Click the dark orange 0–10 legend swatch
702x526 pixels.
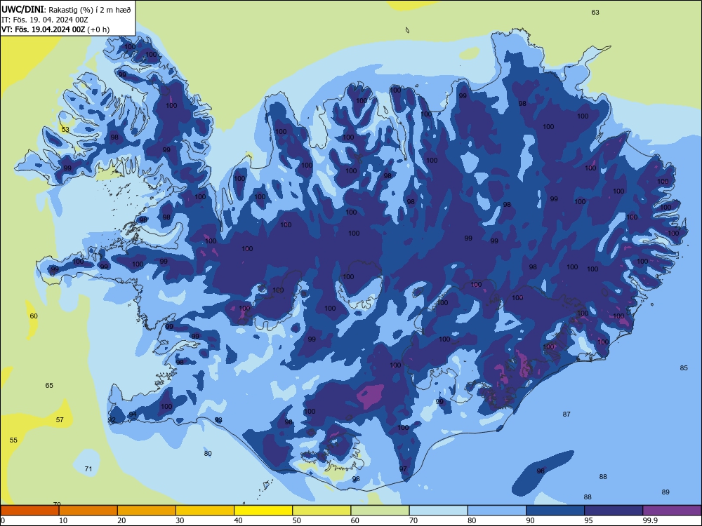(x=30, y=511)
